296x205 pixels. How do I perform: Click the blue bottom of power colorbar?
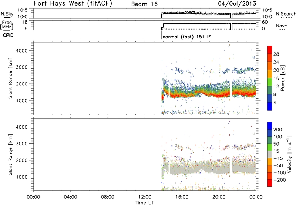coord(270,106)
